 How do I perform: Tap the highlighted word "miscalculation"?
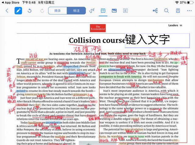pos(134,129)
